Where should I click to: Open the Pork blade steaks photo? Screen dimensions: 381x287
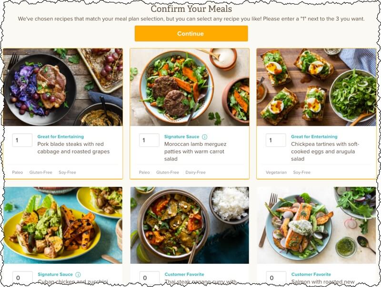(63, 87)
